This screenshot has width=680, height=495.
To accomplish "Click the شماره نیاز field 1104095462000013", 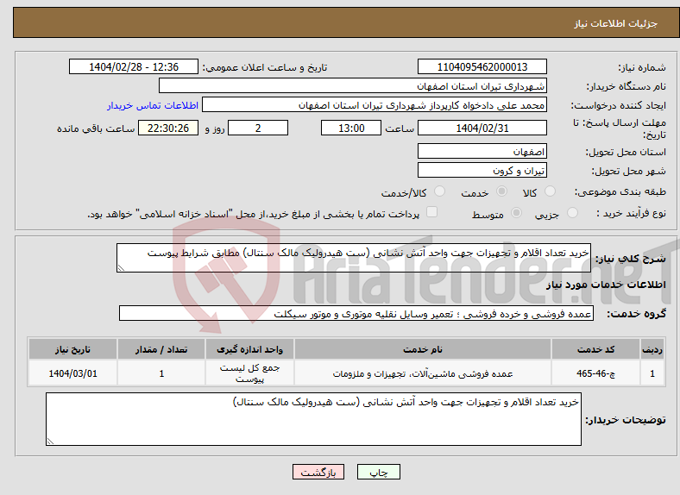I will pos(482,66).
